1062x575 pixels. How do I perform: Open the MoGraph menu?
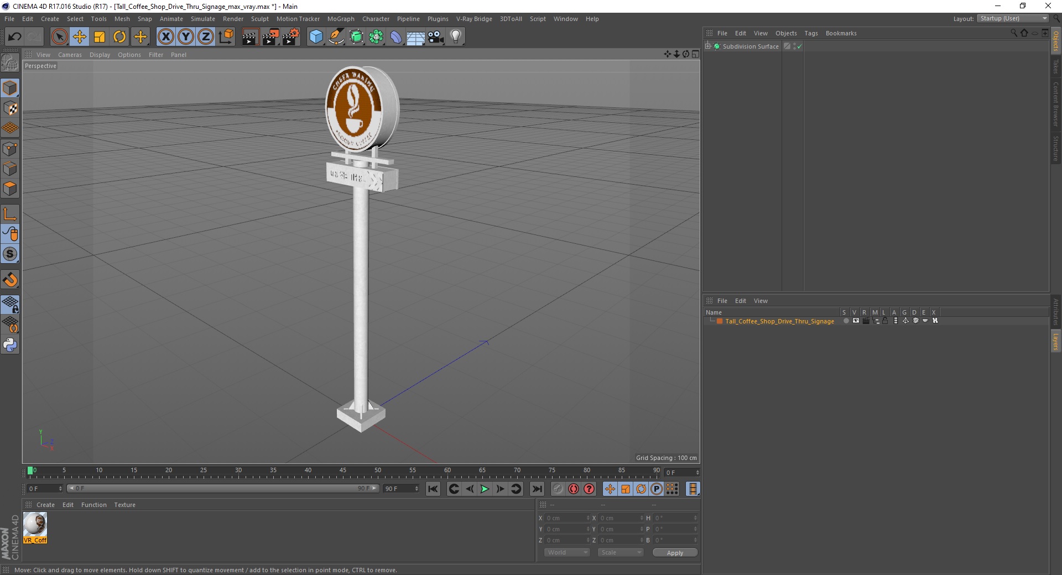[x=341, y=19]
